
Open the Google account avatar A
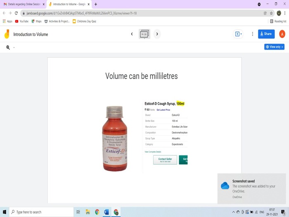(x=282, y=34)
